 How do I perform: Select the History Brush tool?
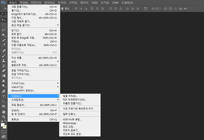[4, 65]
